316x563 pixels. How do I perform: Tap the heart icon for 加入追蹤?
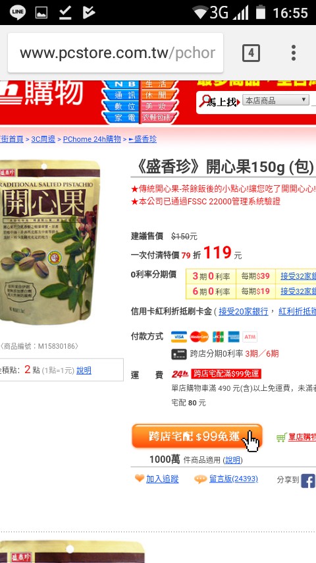tap(140, 479)
